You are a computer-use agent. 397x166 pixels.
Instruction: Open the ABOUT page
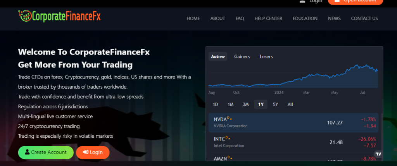click(218, 19)
